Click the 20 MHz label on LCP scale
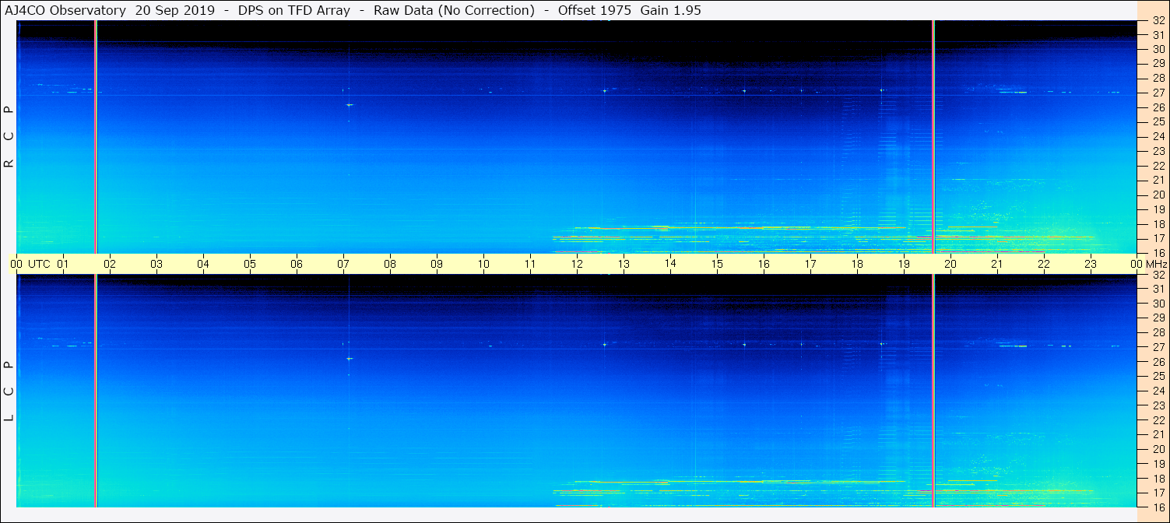Image resolution: width=1170 pixels, height=523 pixels. click(x=1158, y=449)
